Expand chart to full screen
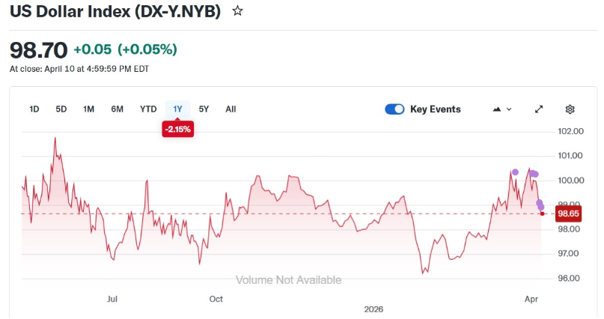604x319 pixels. point(539,109)
